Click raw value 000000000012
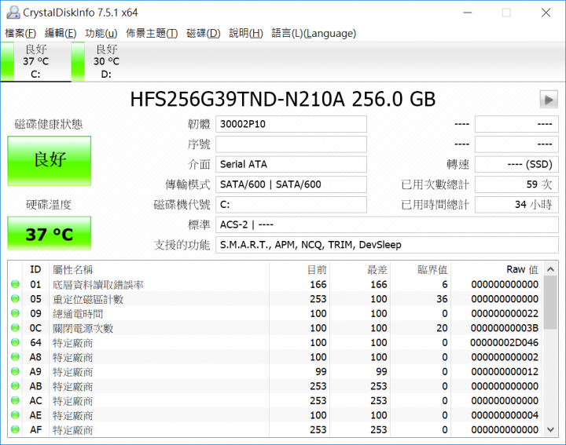Viewport: 566px width, 445px height. click(x=505, y=371)
